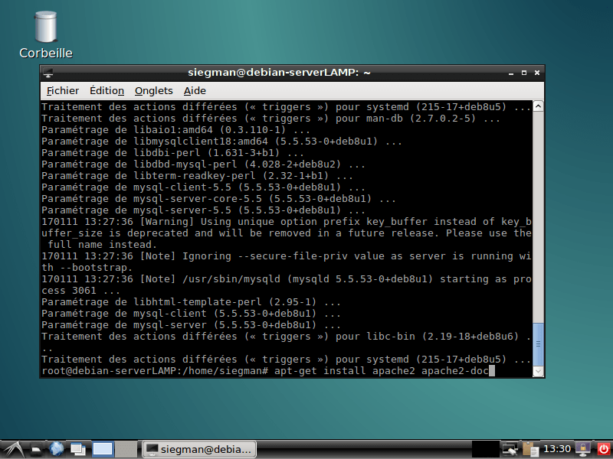Click the red shutdown icon in the taskbar
Image resolution: width=613 pixels, height=459 pixels.
[604, 449]
